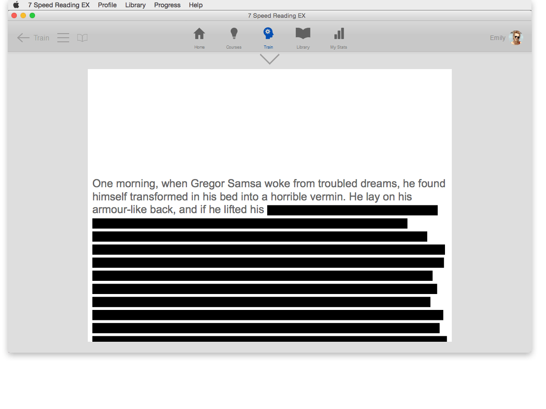
Task: Open the Courses lightbulb icon
Action: 234,34
